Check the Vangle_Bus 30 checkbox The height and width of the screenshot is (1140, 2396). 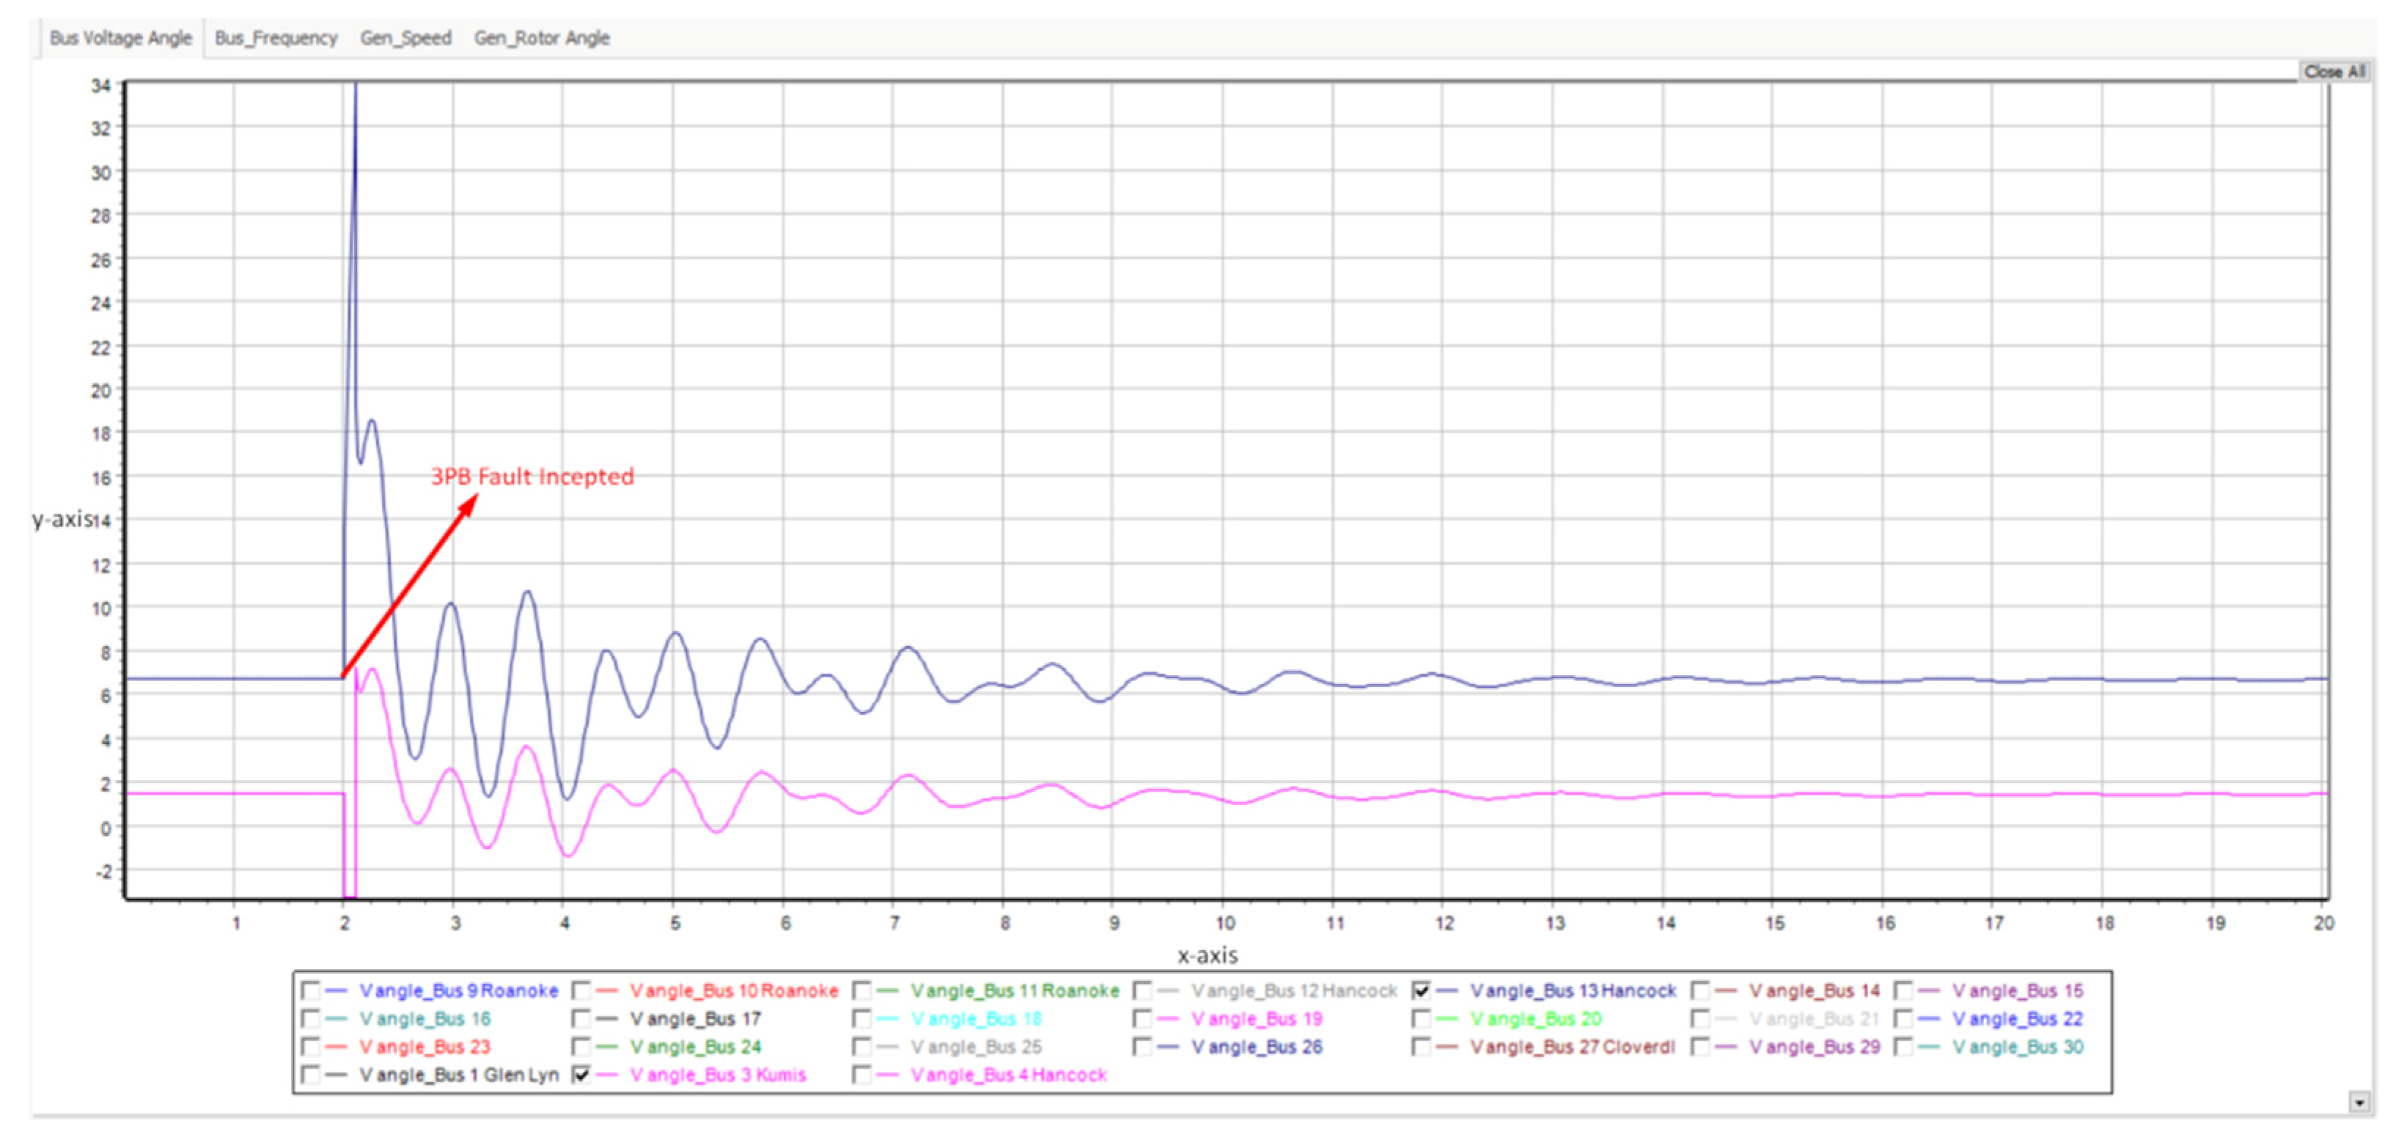1903,1047
